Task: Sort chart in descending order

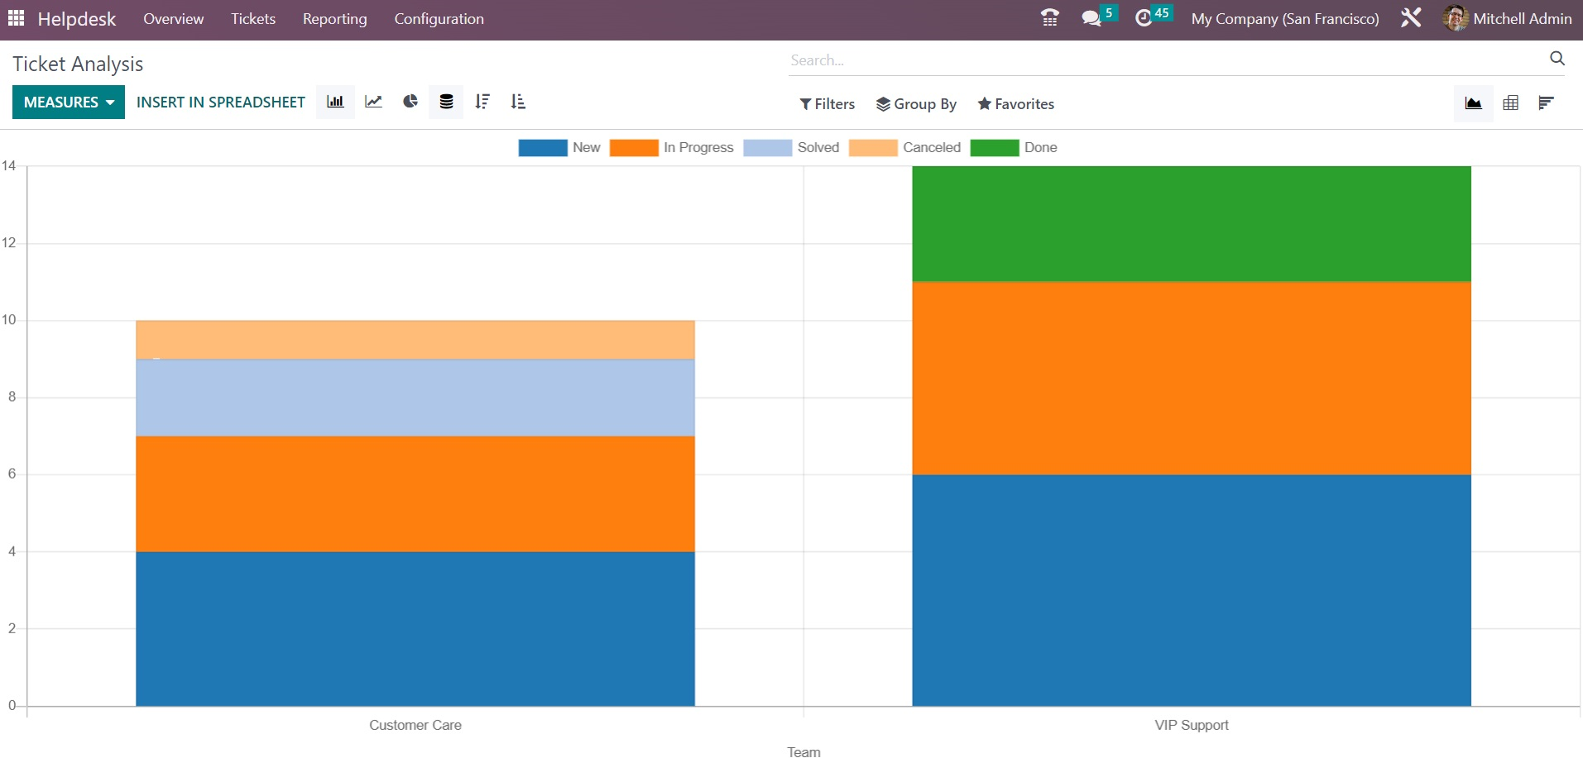Action: click(482, 102)
